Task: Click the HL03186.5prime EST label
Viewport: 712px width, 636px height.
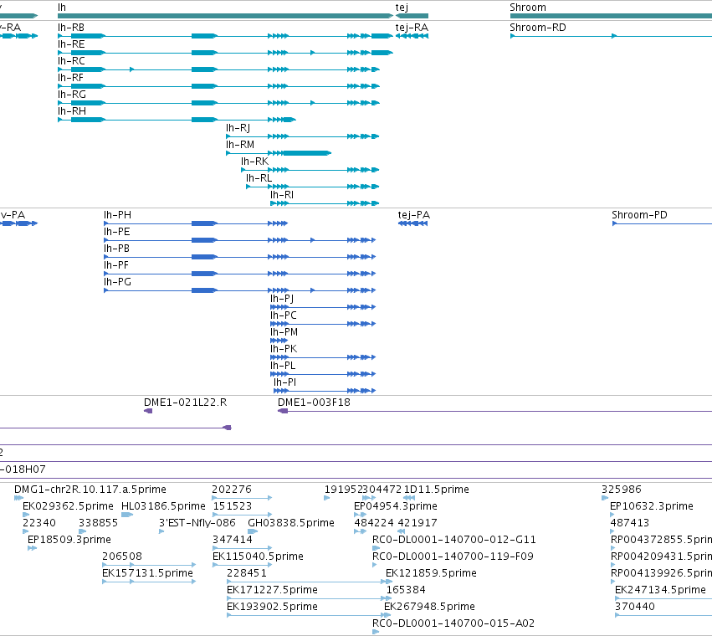Action: (x=163, y=506)
